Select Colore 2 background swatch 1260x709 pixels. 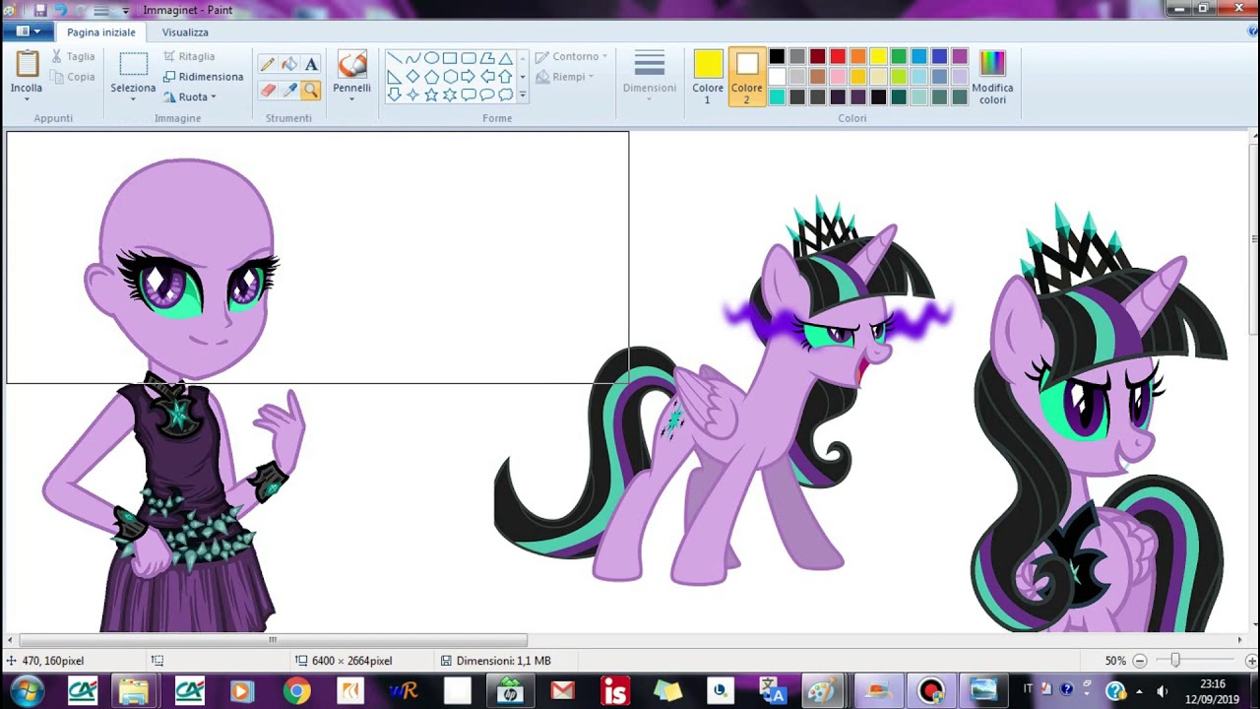[746, 77]
